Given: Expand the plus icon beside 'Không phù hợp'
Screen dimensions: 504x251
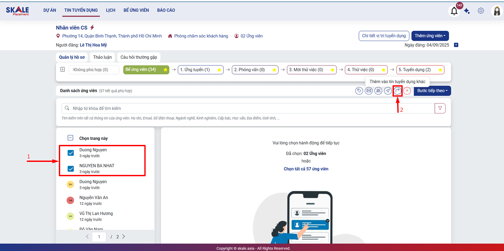Looking at the screenshot, I should click(62, 70).
